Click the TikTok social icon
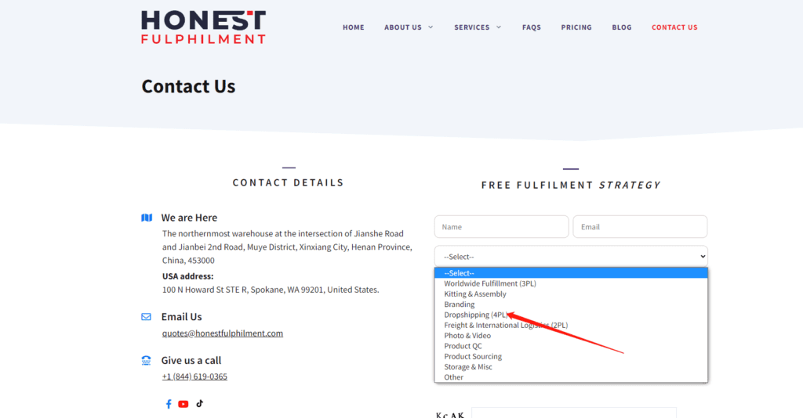 coord(200,403)
